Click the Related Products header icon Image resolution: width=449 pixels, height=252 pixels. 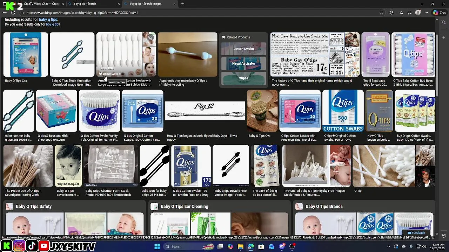(223, 37)
